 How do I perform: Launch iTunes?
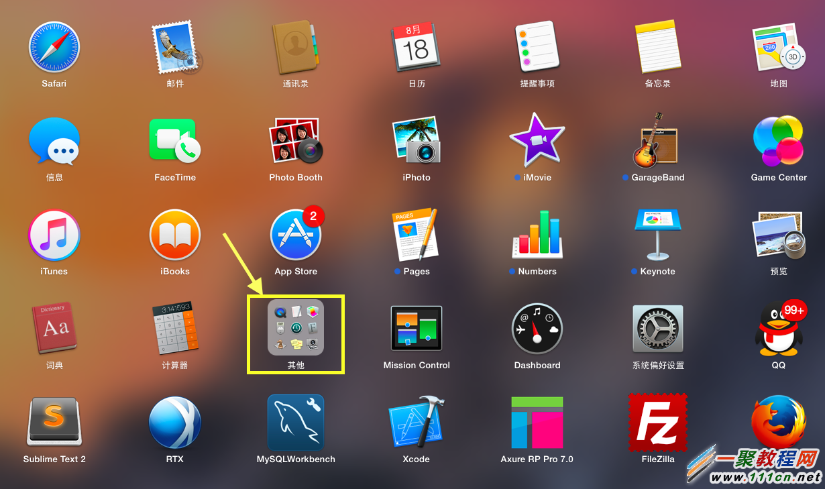click(x=54, y=235)
